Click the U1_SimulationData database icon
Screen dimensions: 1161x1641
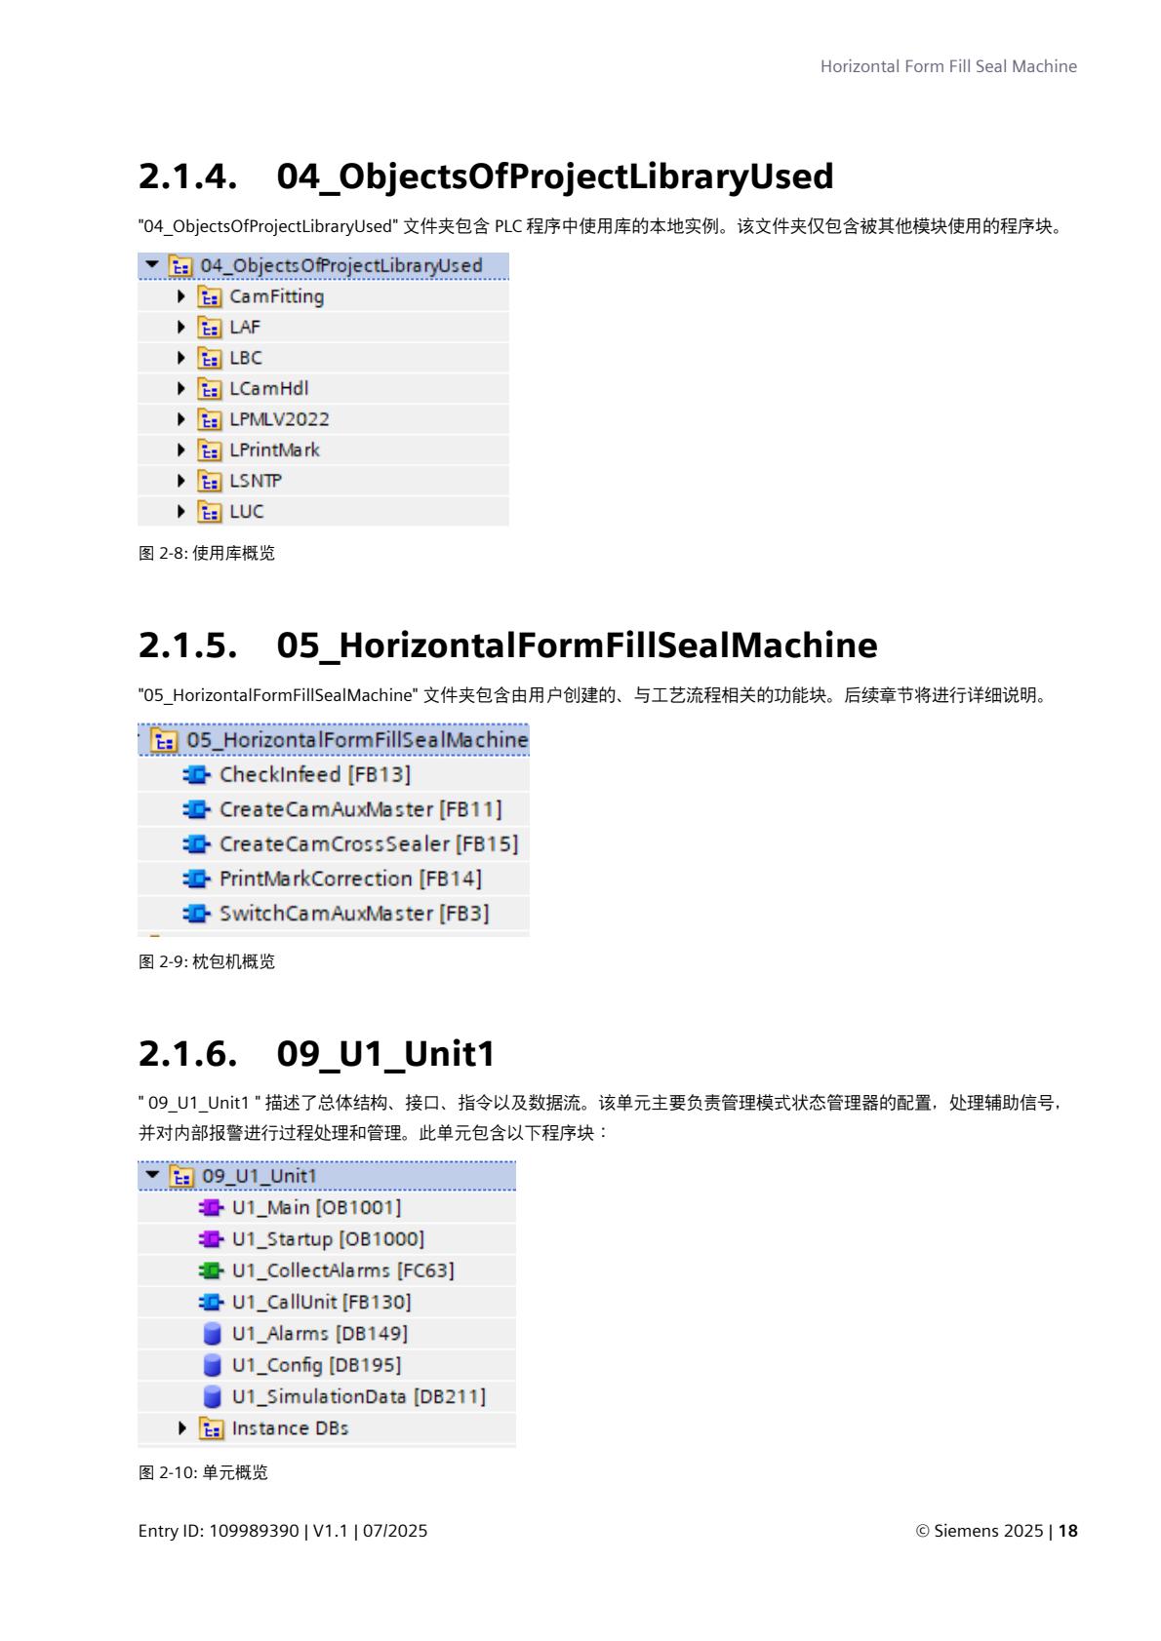pyautogui.click(x=212, y=1396)
